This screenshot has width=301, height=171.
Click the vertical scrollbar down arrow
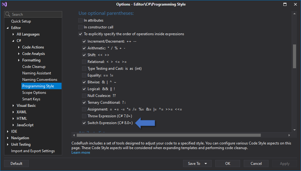click(x=295, y=130)
